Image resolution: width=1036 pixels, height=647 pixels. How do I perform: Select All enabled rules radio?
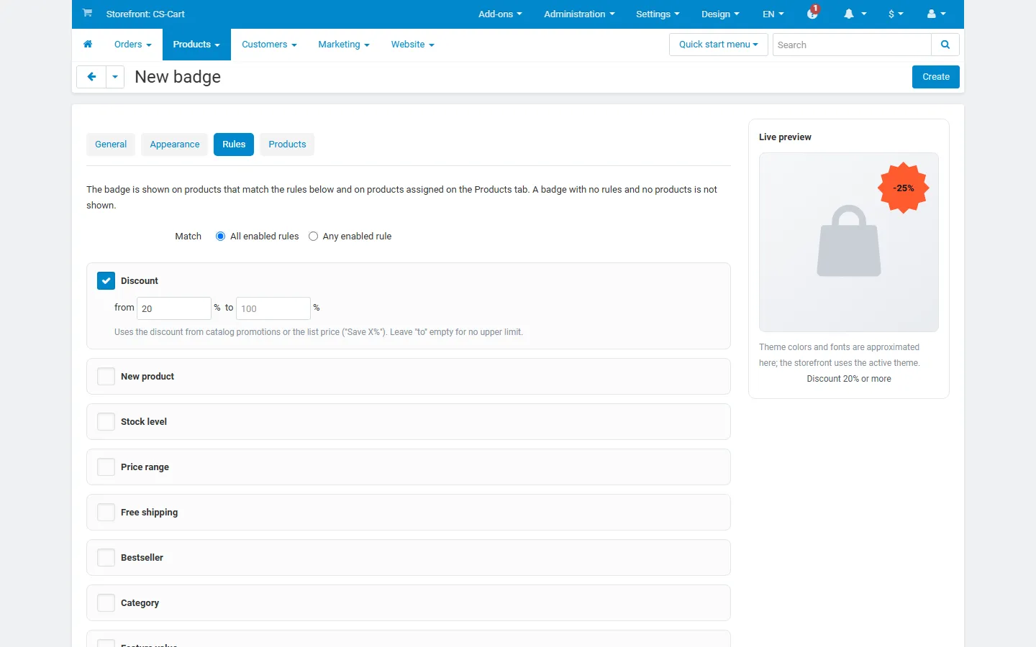pos(220,237)
